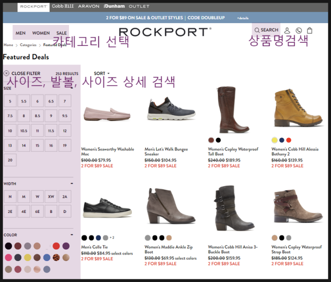Select the Rockport brand tab
Image resolution: width=331 pixels, height=282 pixels.
(33, 7)
